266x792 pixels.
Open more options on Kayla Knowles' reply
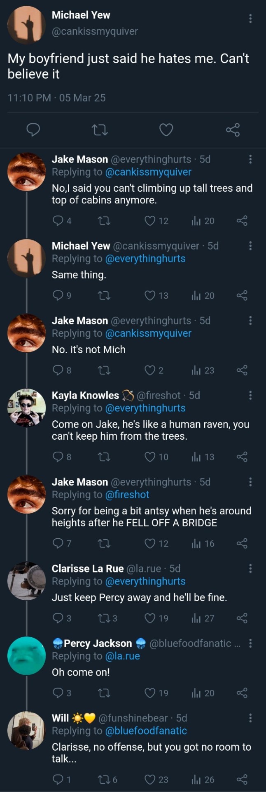tap(250, 396)
